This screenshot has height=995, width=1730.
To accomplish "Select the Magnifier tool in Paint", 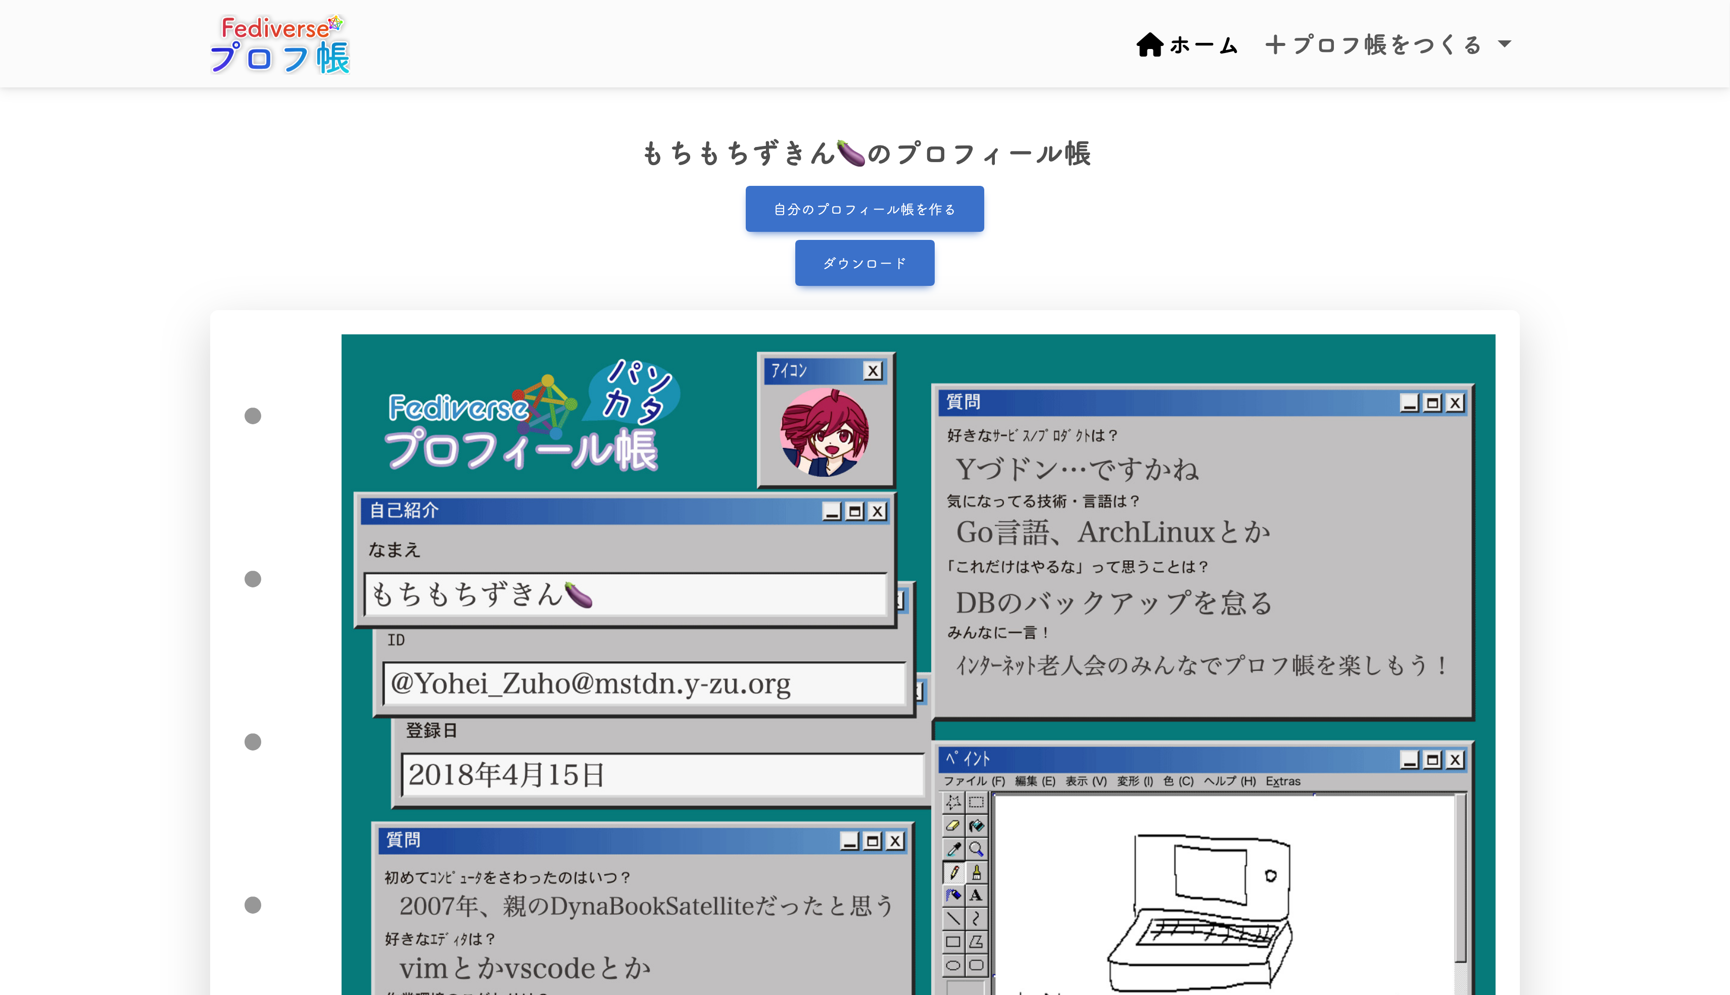I will tap(976, 849).
